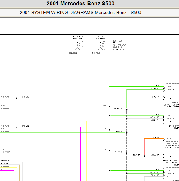Select the YEL/RED wire label

(x=155, y=138)
